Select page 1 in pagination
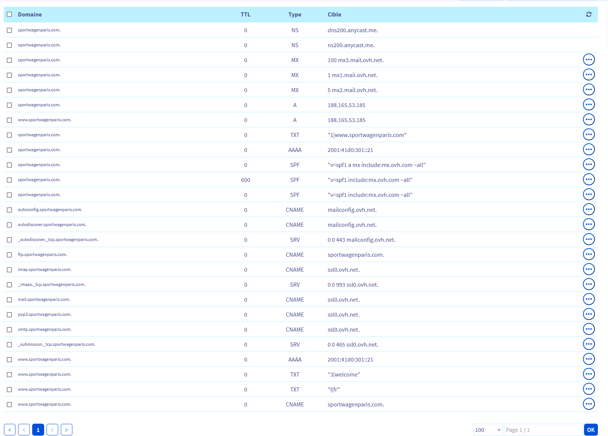Screen dimensions: 608x436 pyautogui.click(x=38, y=430)
